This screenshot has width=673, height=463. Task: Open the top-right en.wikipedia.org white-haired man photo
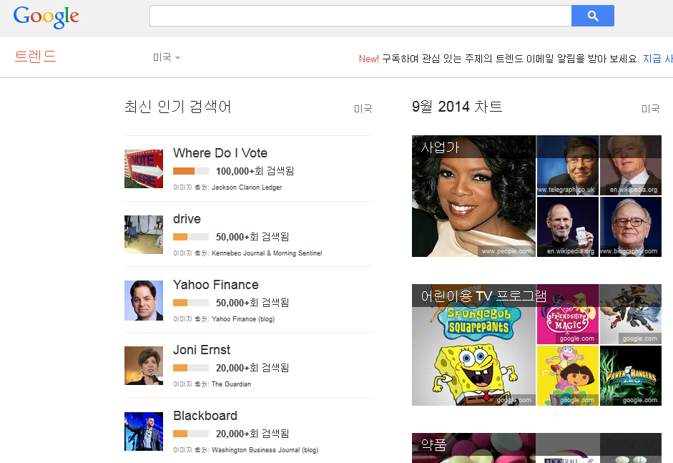point(631,165)
